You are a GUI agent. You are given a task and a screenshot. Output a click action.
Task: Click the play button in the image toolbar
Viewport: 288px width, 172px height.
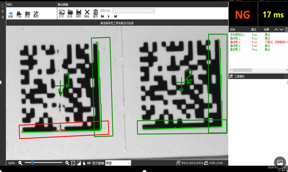point(109,16)
